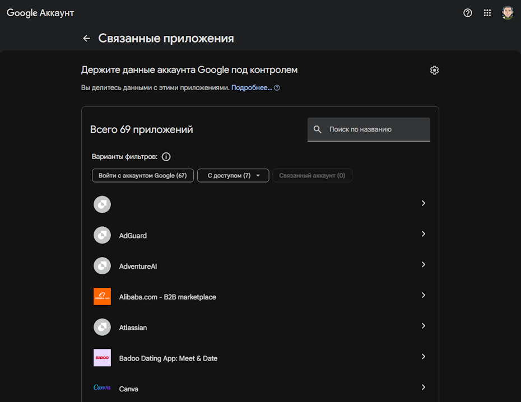
Task: Focus the 'Поиск по названию' search field
Action: point(369,129)
